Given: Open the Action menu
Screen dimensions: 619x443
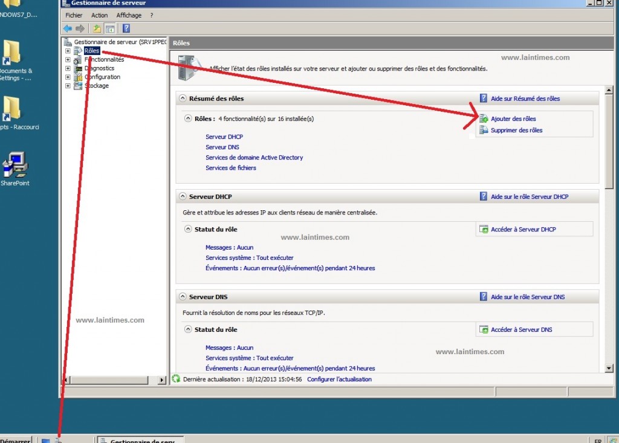Looking at the screenshot, I should coord(99,15).
